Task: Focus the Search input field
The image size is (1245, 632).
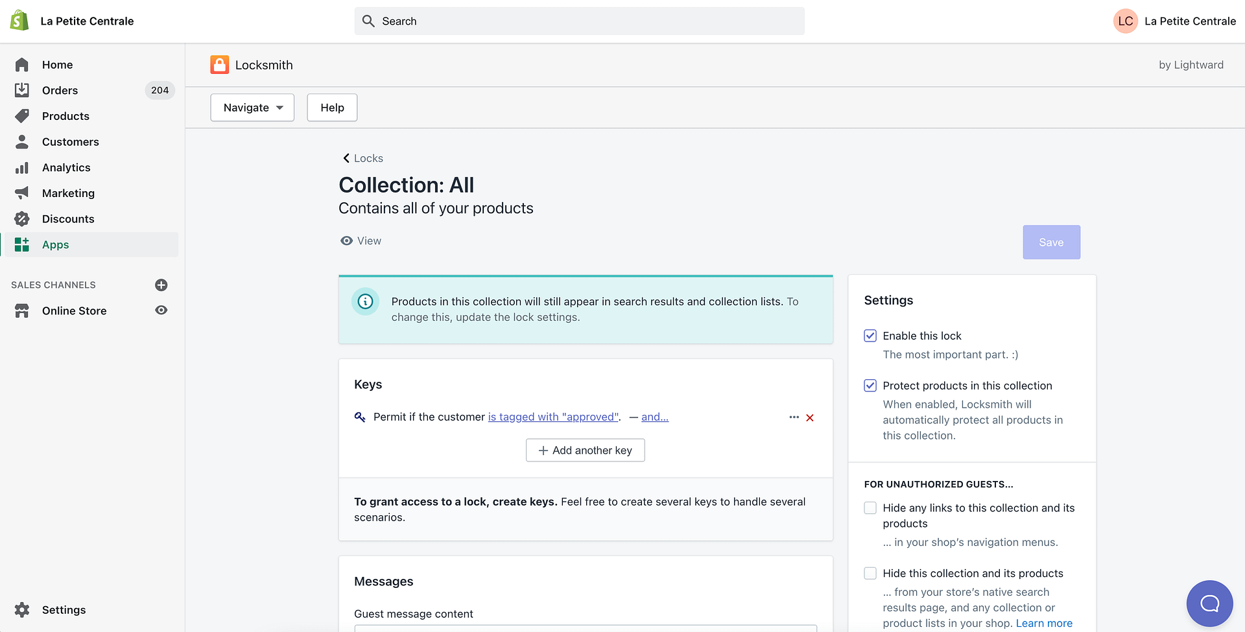Action: pos(579,21)
